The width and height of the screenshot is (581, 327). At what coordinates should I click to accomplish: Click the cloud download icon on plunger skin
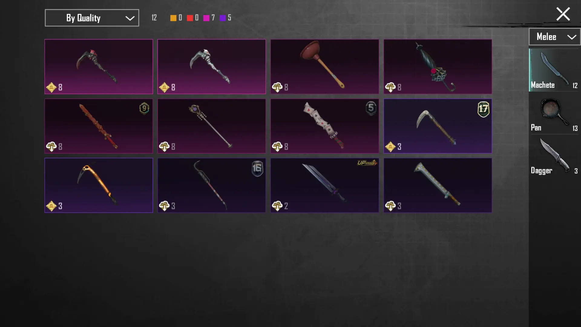(277, 88)
